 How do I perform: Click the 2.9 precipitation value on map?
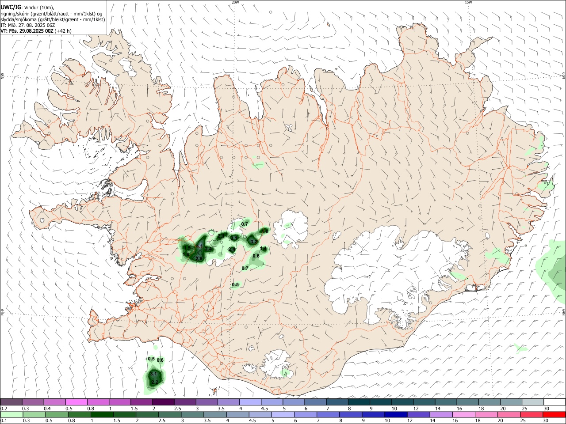pos(199,258)
